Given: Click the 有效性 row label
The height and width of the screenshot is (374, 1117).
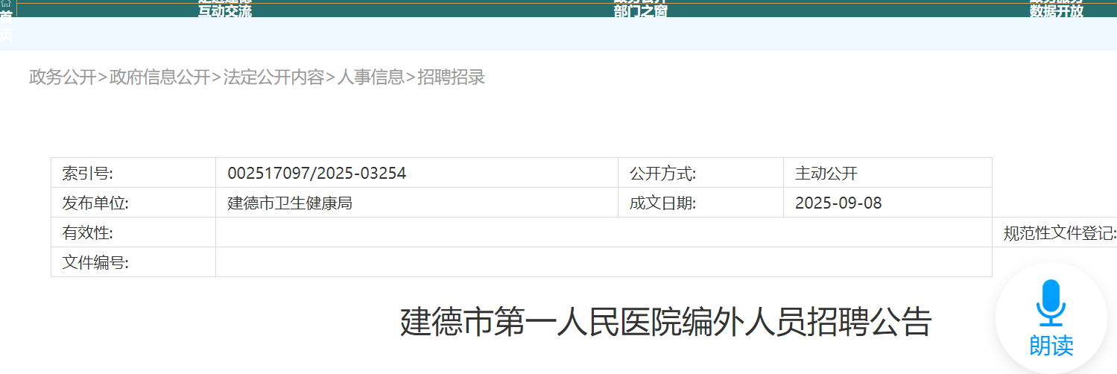Looking at the screenshot, I should click(87, 233).
